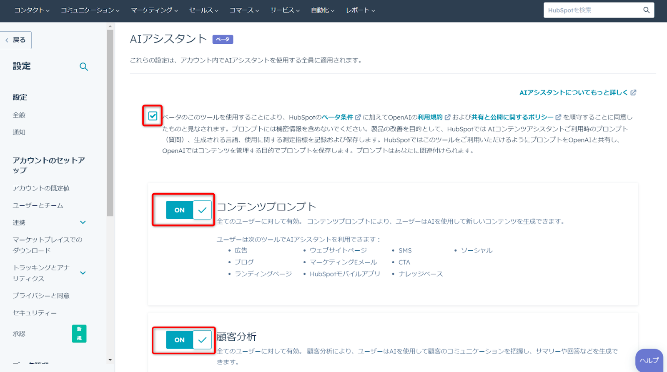Open プライバシーと同意 settings page
This screenshot has width=667, height=372.
click(x=41, y=296)
